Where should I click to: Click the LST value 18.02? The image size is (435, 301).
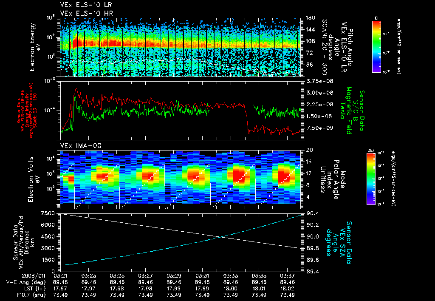[x=288, y=289]
